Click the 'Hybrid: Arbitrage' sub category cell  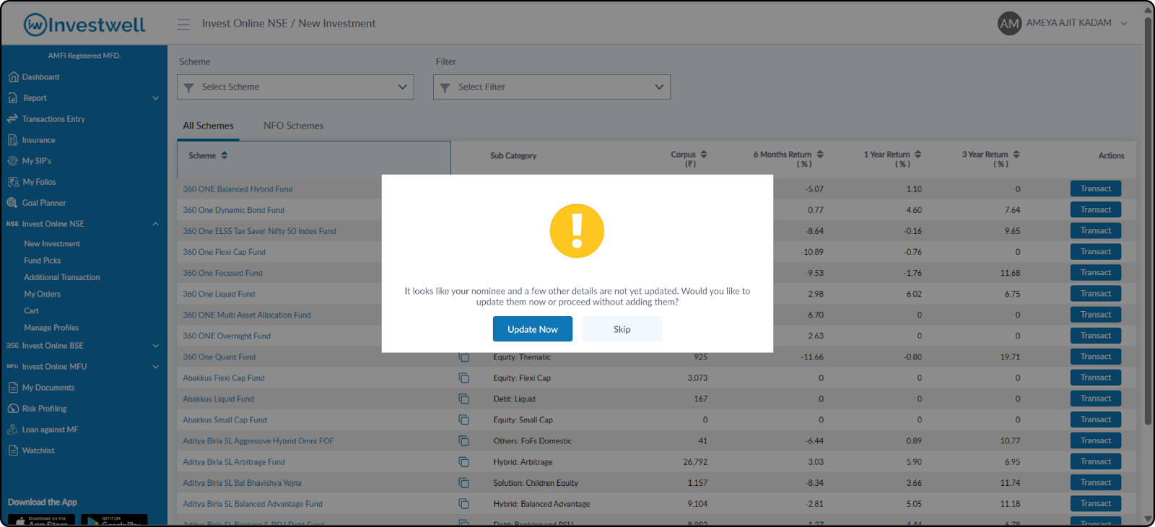[523, 462]
